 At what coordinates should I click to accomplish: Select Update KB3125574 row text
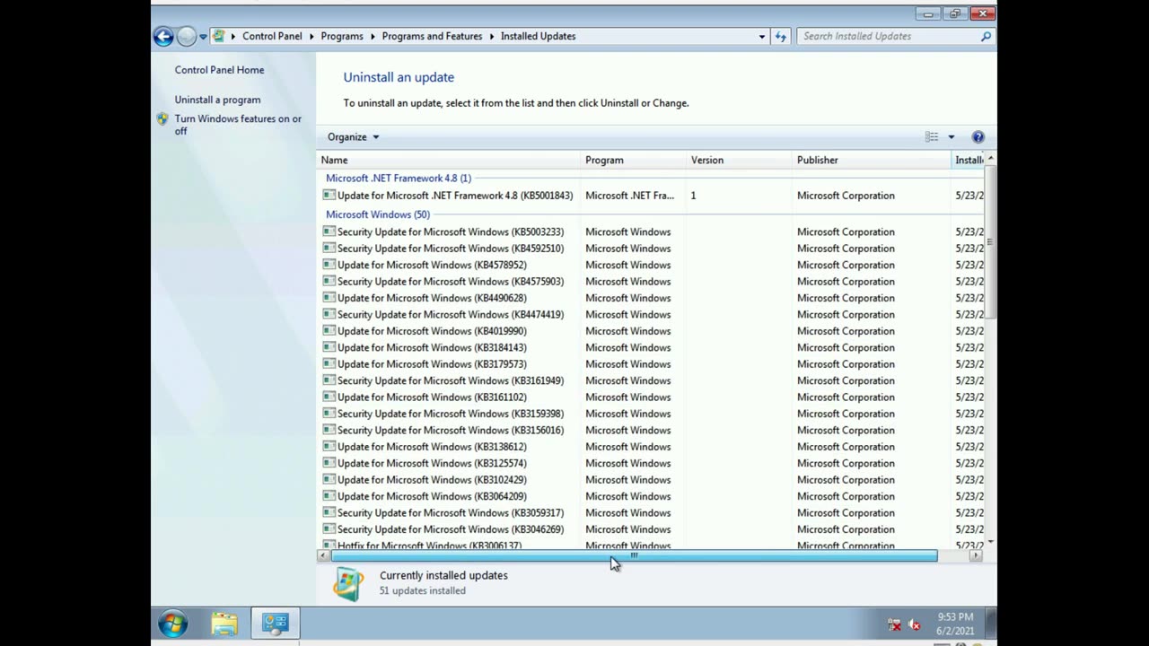(x=432, y=463)
